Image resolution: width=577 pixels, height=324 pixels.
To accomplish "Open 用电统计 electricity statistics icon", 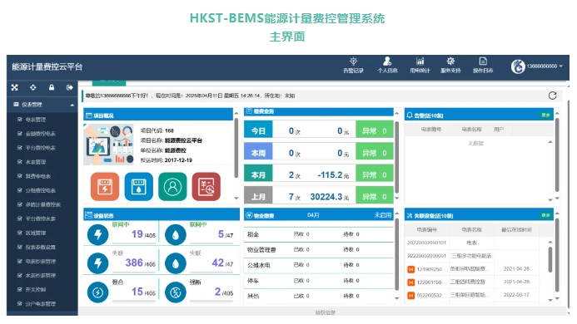I will (420, 65).
